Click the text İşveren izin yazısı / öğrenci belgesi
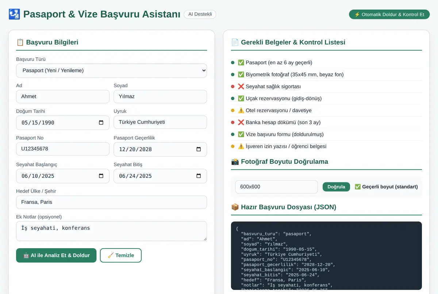This screenshot has width=438, height=294. pos(286,146)
